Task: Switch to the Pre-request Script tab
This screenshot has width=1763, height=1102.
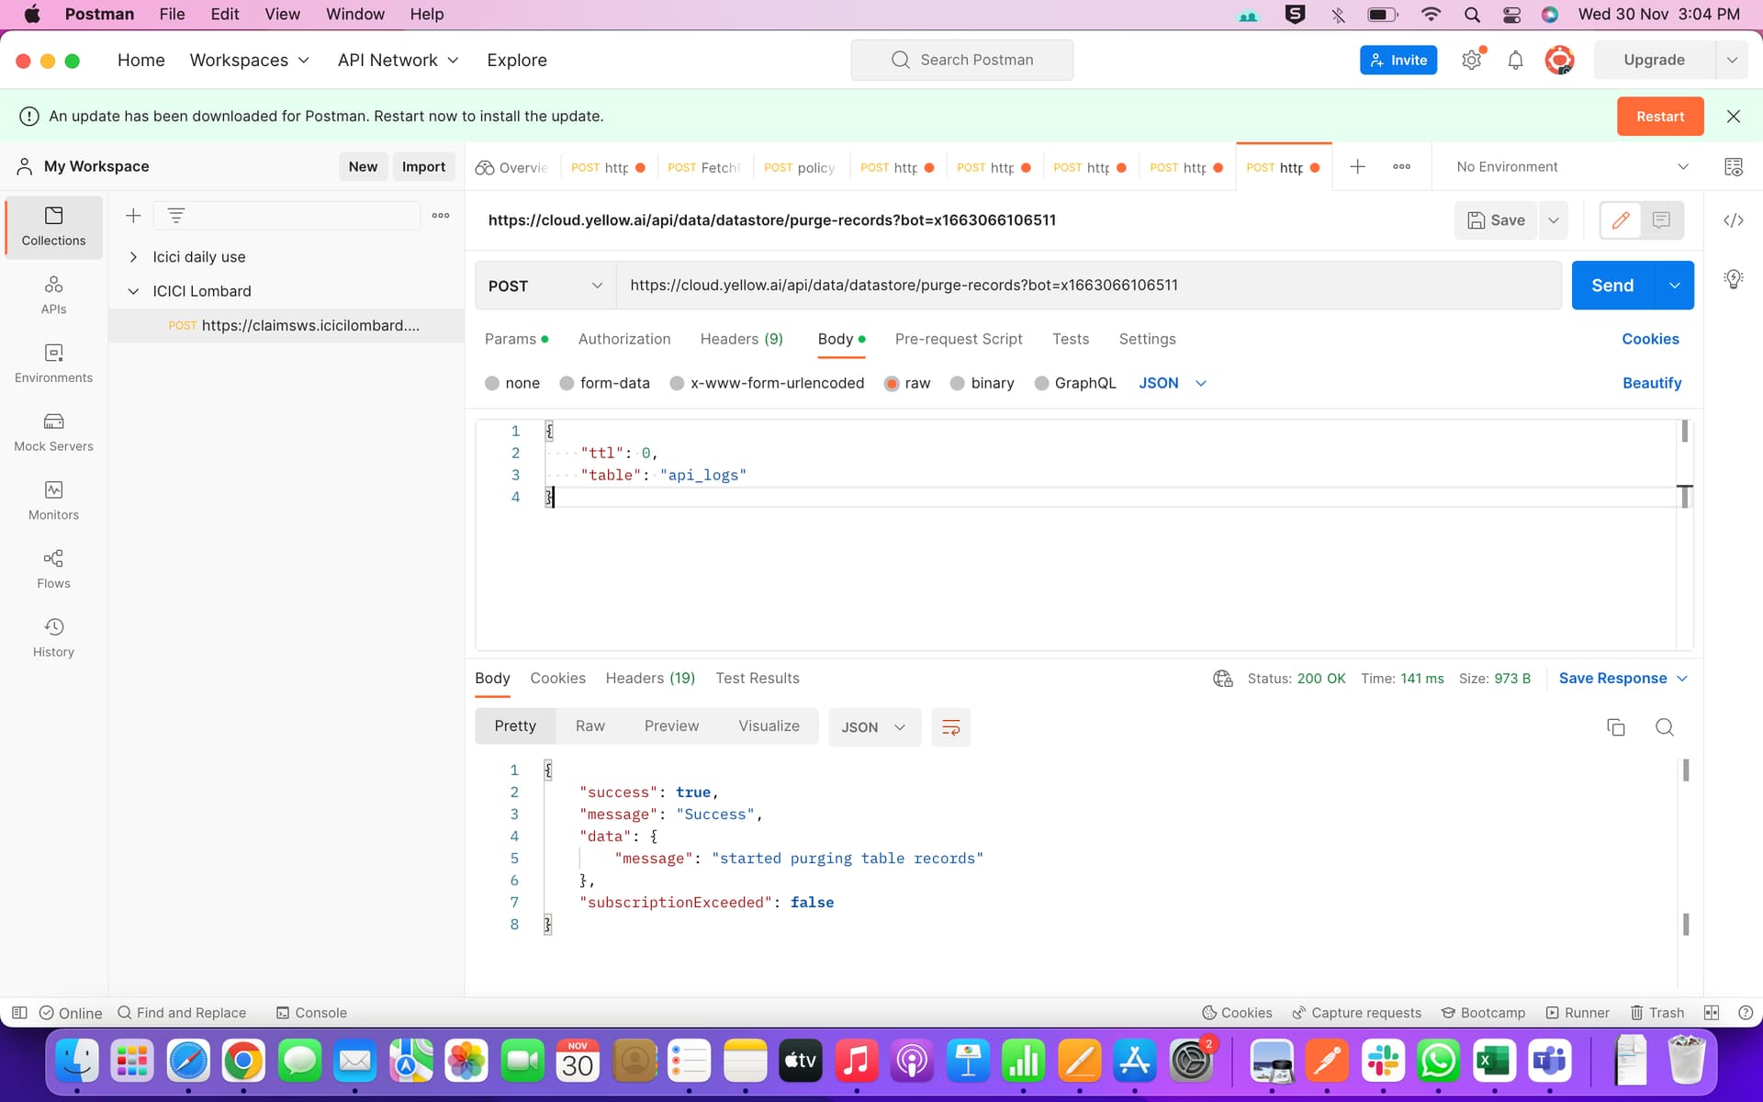Action: pyautogui.click(x=959, y=339)
